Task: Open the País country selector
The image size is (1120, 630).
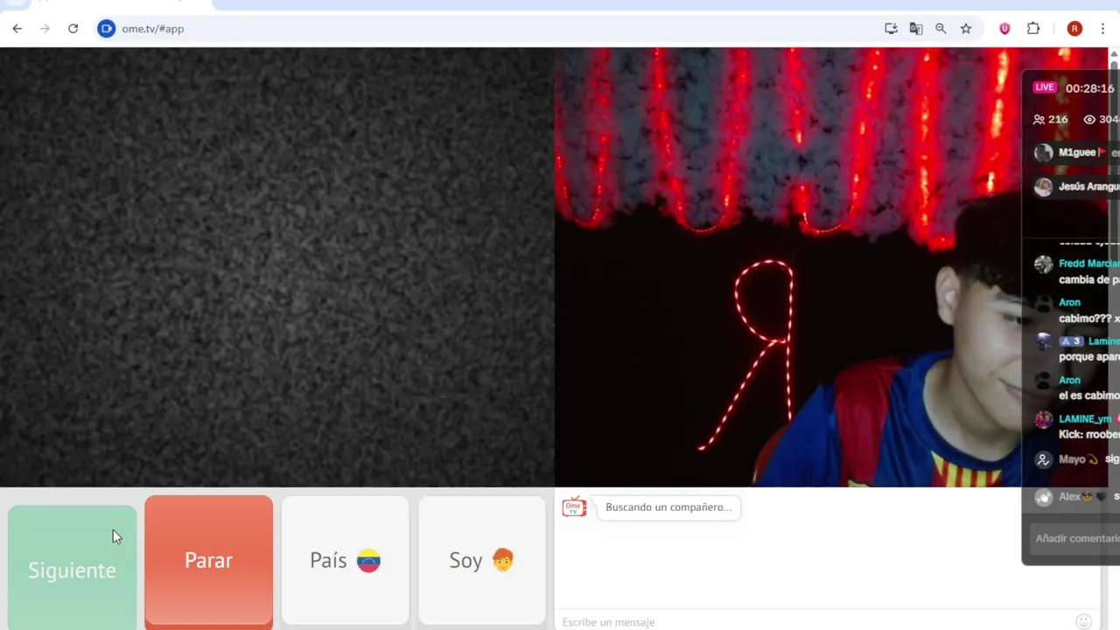Action: (345, 561)
